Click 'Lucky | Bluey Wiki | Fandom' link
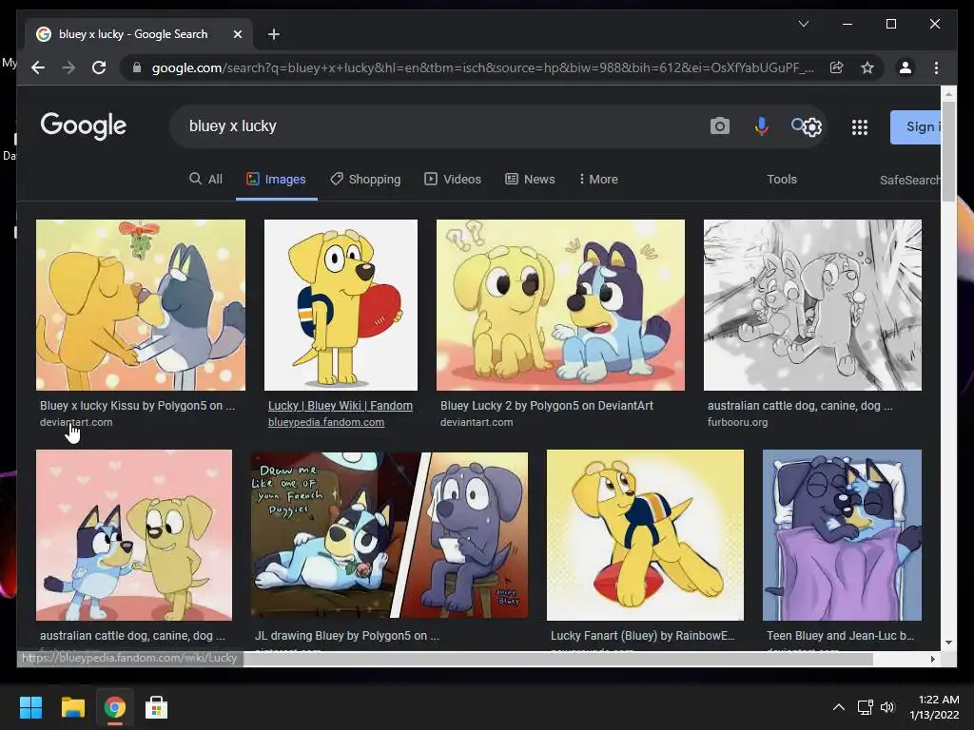Screen dimensions: 974x730 341,405
